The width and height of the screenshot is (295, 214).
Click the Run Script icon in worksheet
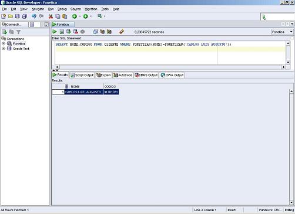pyautogui.click(x=62, y=32)
